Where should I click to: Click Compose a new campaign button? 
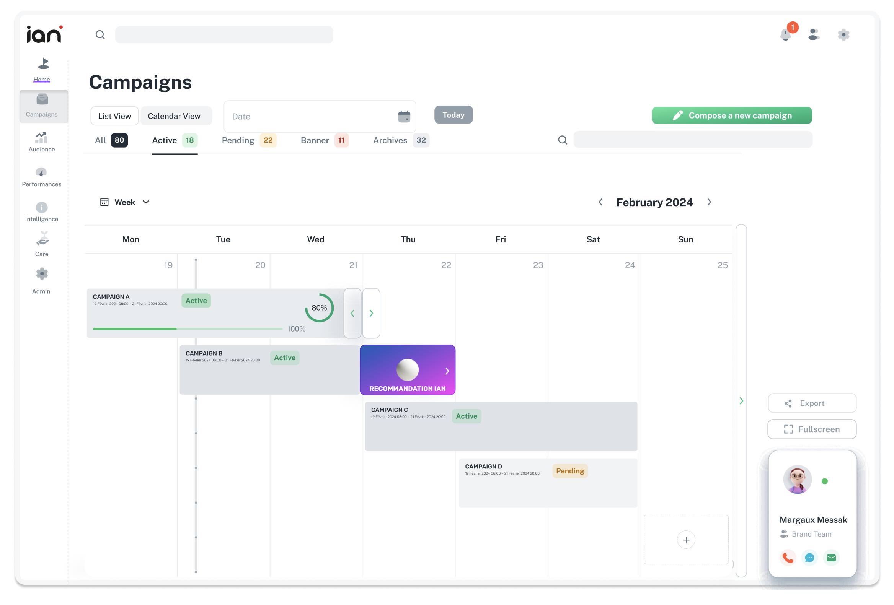(732, 115)
